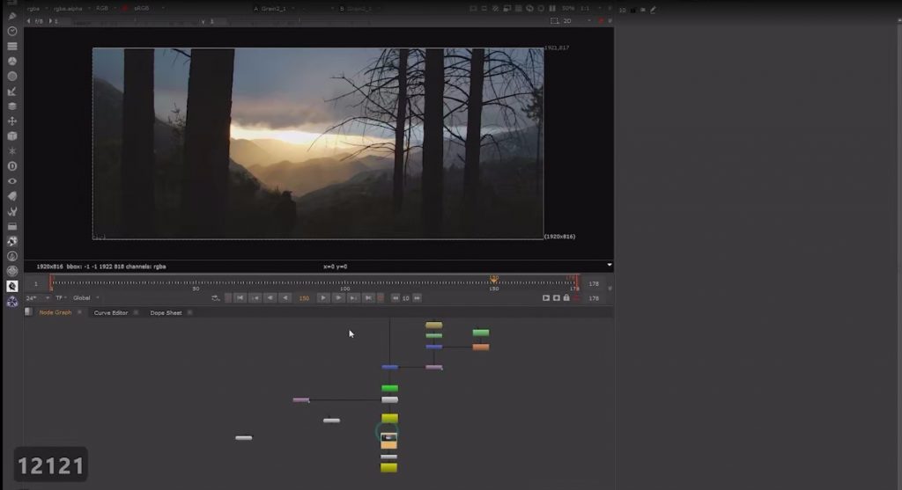Skip forward by 10 frames
Screen dimensions: 902x490
(x=417, y=298)
